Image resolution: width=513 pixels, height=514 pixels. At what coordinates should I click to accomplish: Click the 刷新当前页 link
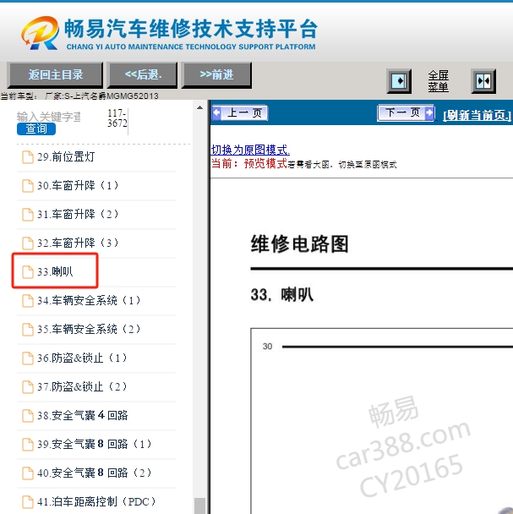click(477, 115)
